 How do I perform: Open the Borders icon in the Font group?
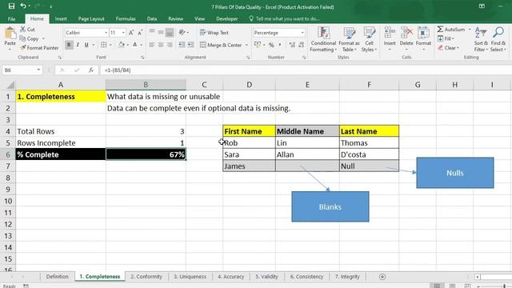coord(103,45)
